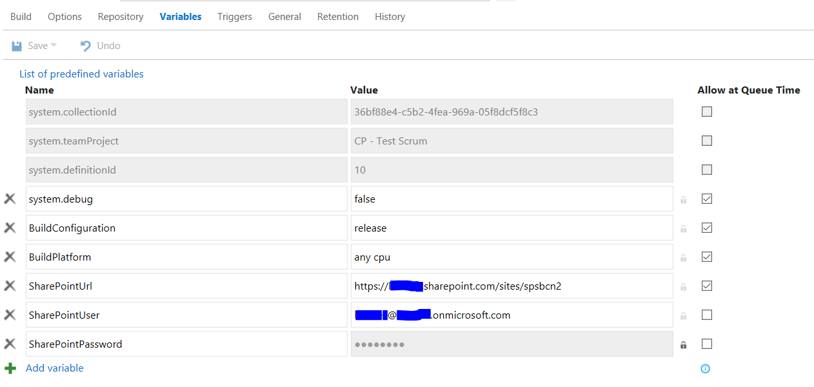Click the lock icon for SharePointPassword
814x387 pixels.
tap(683, 345)
